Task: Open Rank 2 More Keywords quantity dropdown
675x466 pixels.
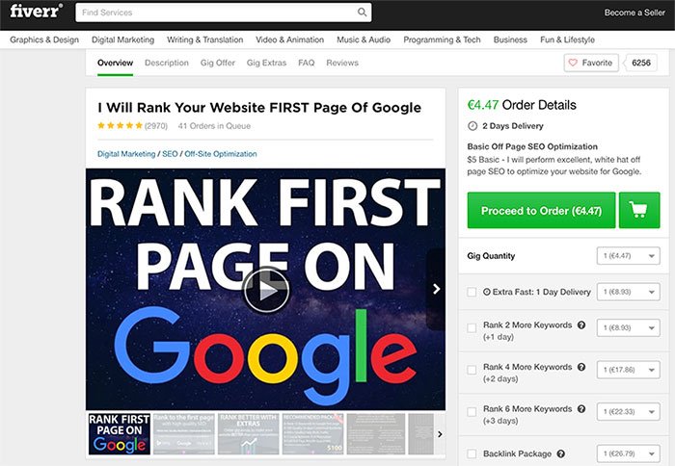Action: coord(628,327)
